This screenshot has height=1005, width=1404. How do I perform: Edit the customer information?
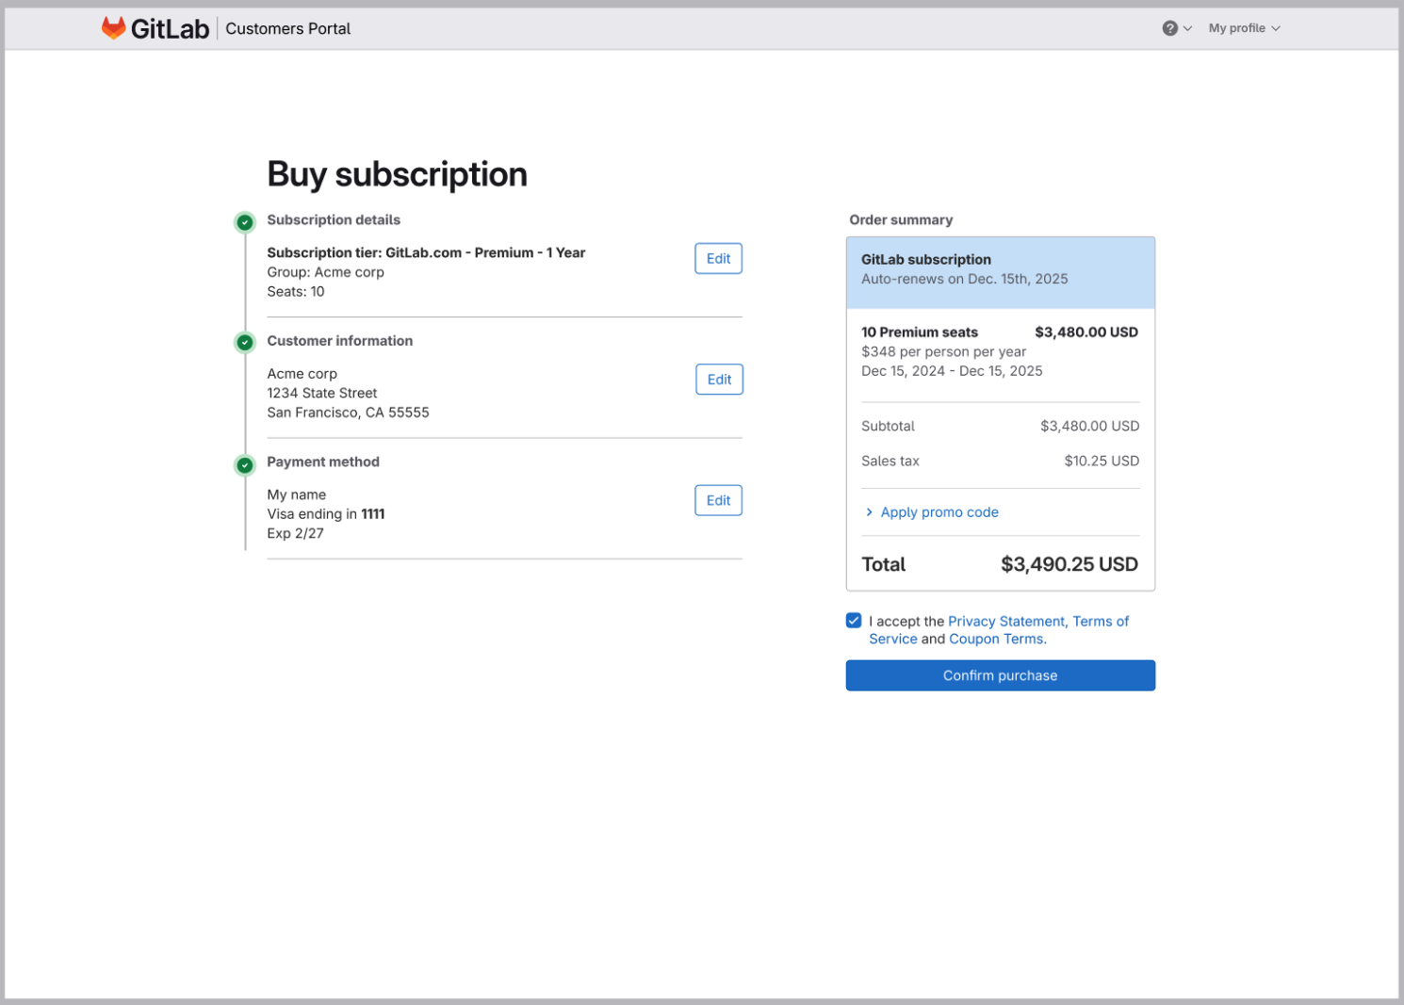coord(719,380)
